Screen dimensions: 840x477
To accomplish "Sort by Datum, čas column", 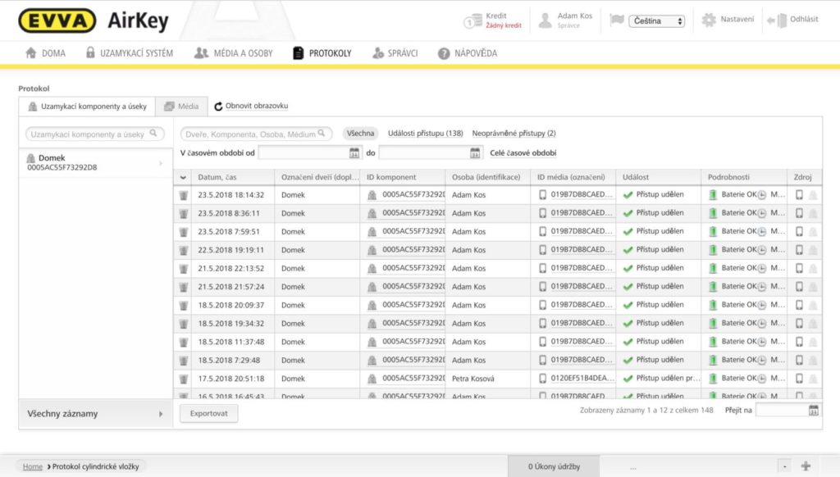I will [217, 177].
